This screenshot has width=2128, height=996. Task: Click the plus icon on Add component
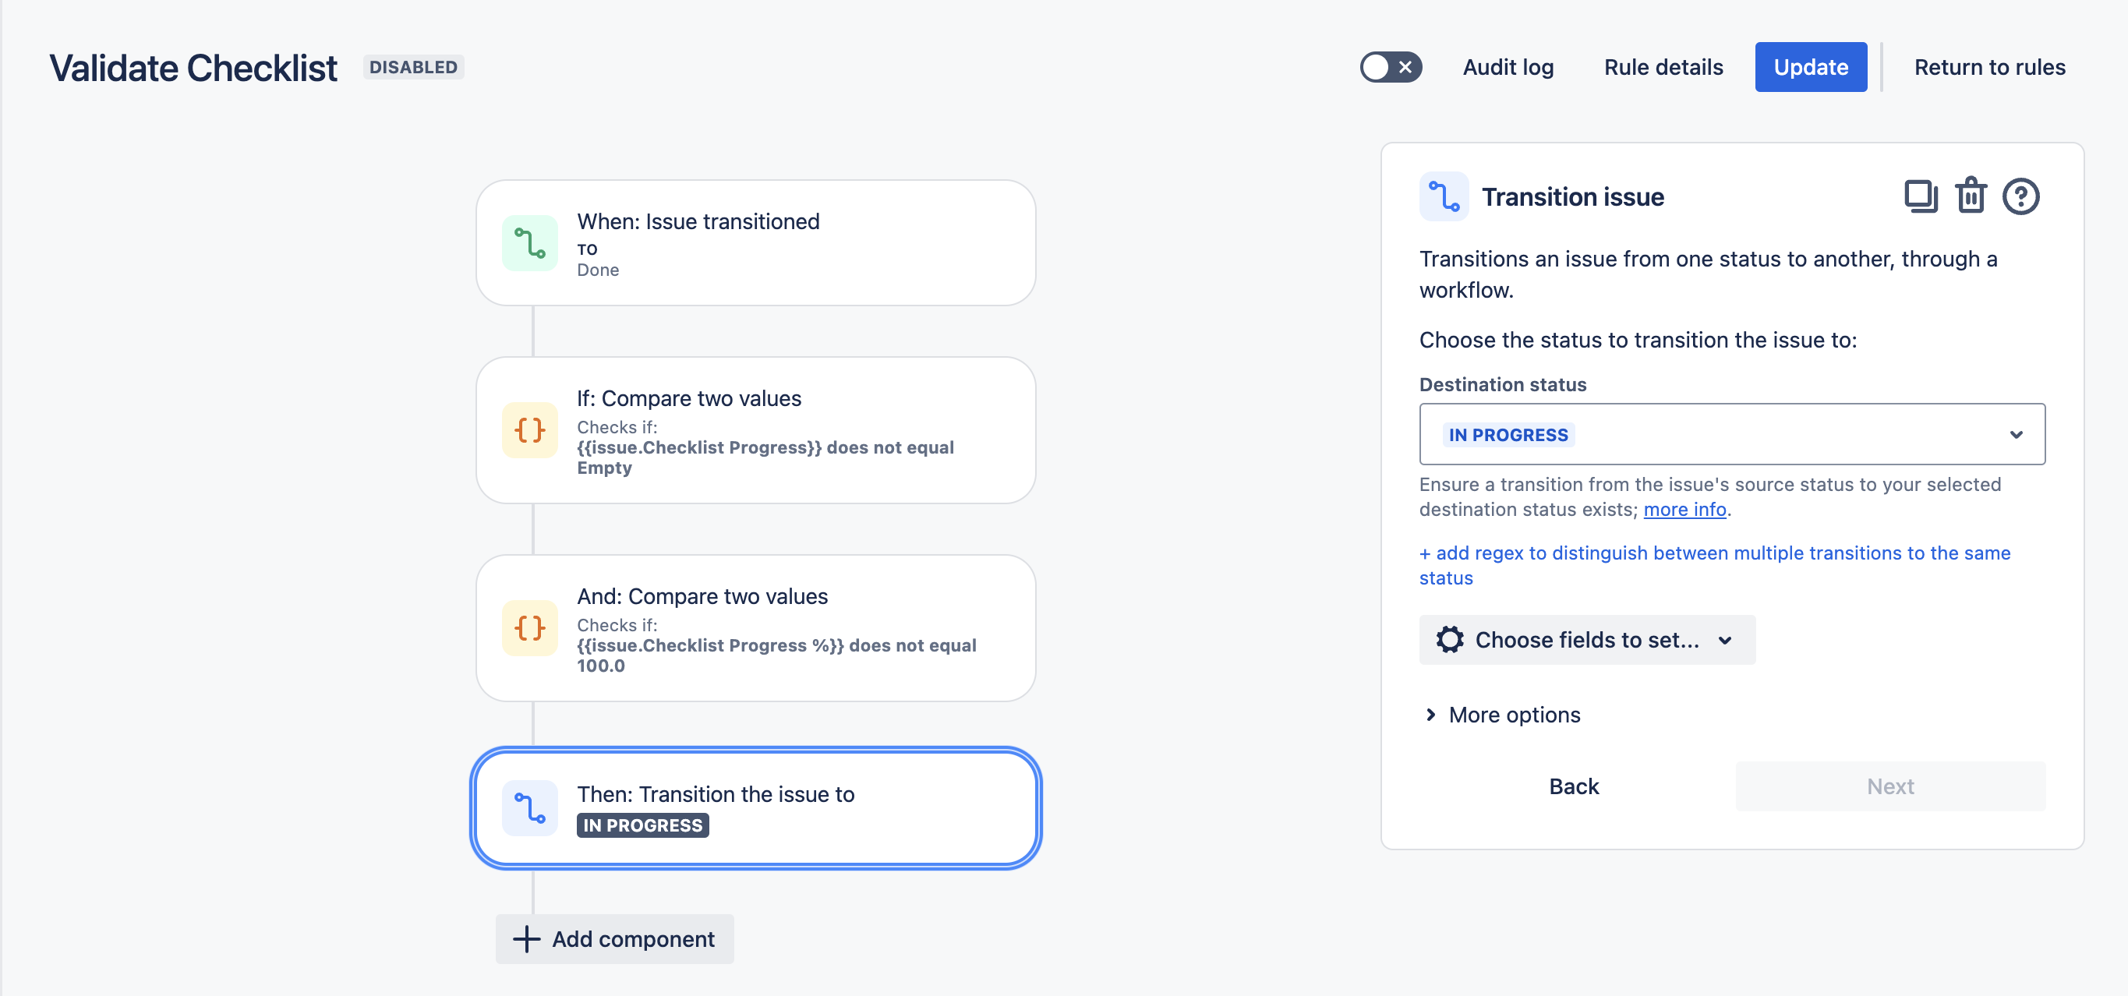(x=526, y=939)
